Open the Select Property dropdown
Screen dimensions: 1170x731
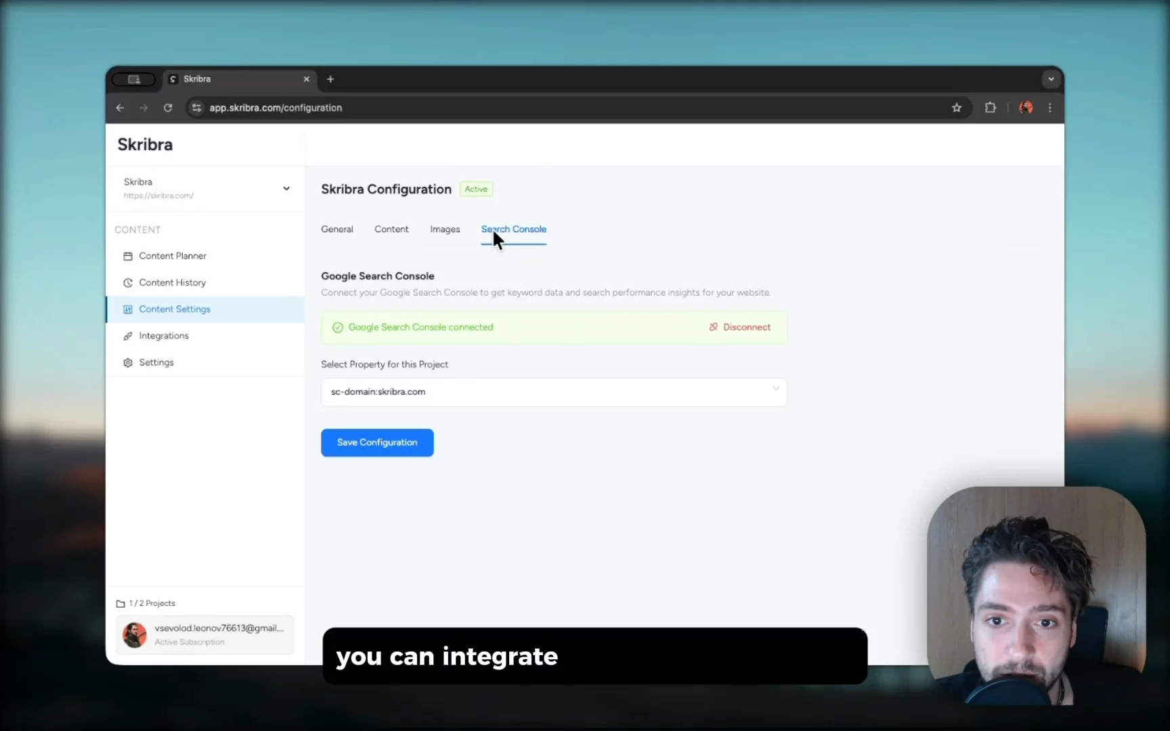pyautogui.click(x=553, y=392)
